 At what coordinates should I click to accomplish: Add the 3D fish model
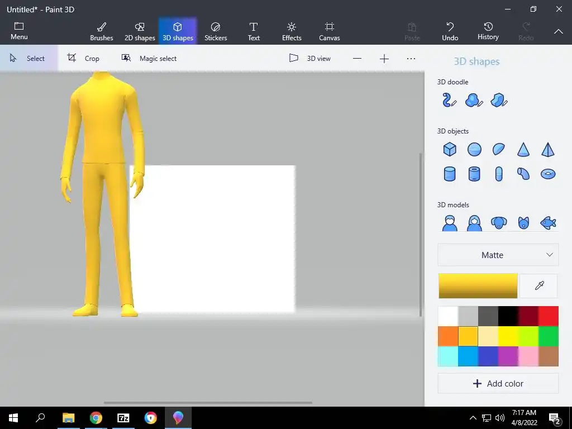[x=548, y=223]
